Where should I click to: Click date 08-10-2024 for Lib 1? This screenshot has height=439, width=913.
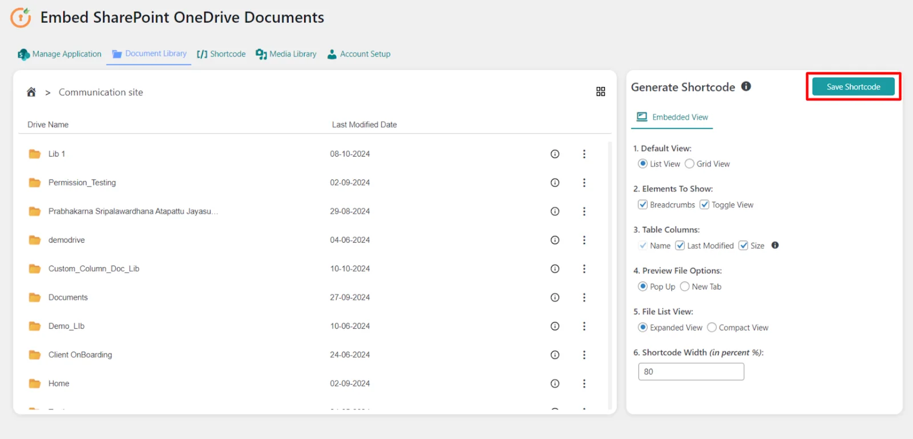click(x=350, y=154)
